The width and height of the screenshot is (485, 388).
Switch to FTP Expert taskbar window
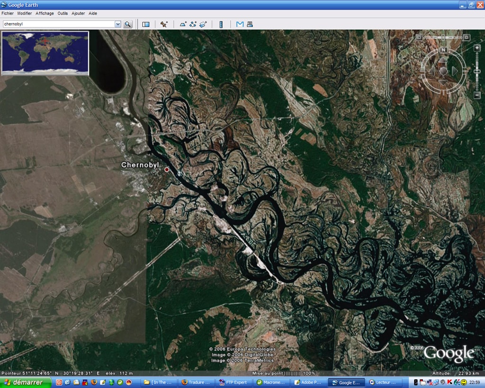tap(234, 382)
